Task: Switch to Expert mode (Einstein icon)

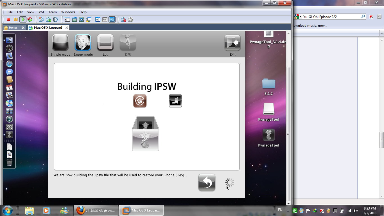Action: coord(83,43)
